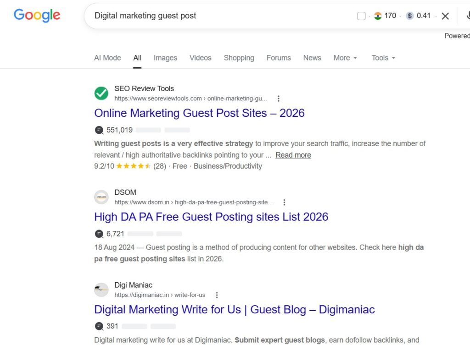Viewport: 470px width, 345px height.
Task: Click the dsom.in URL breadcrumb
Action: point(194,202)
